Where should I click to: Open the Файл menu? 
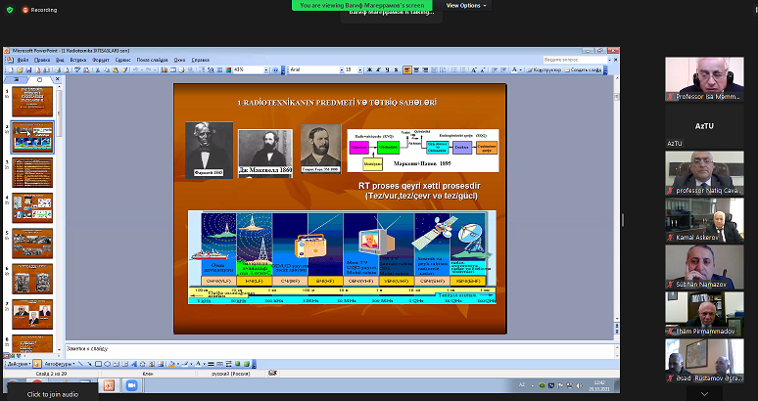[x=23, y=61]
